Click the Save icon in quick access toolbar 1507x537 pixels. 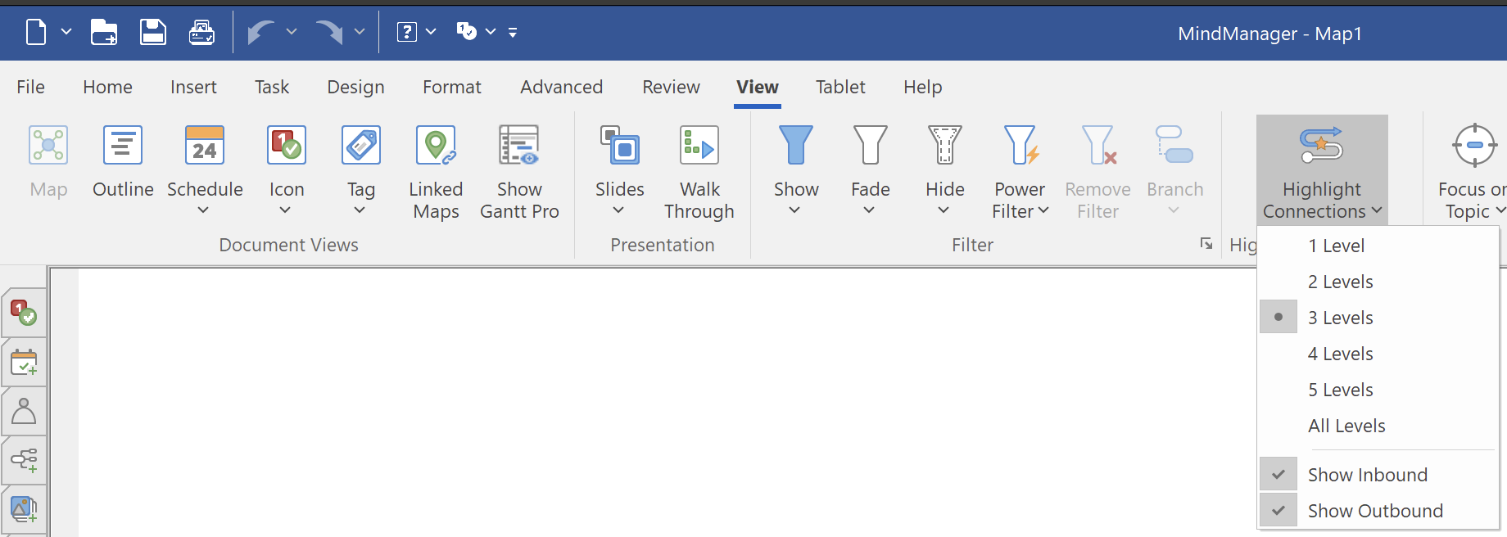(x=153, y=33)
